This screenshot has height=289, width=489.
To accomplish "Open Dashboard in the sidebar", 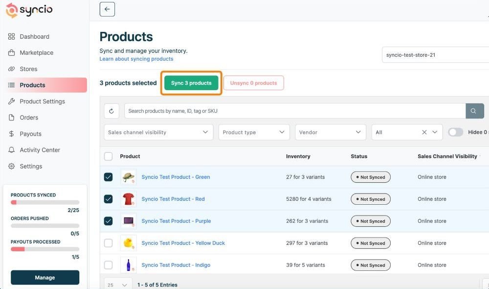I will point(34,37).
